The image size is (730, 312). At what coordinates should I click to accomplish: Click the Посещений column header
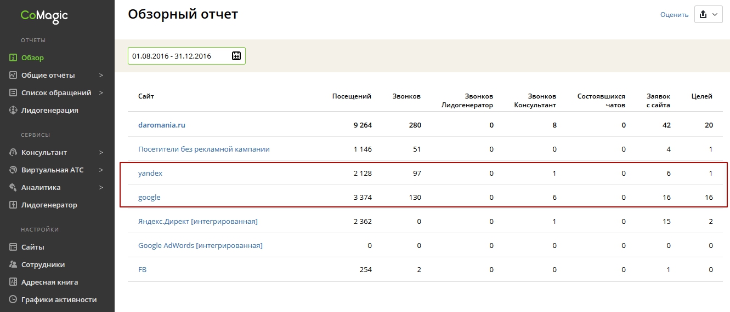click(352, 96)
